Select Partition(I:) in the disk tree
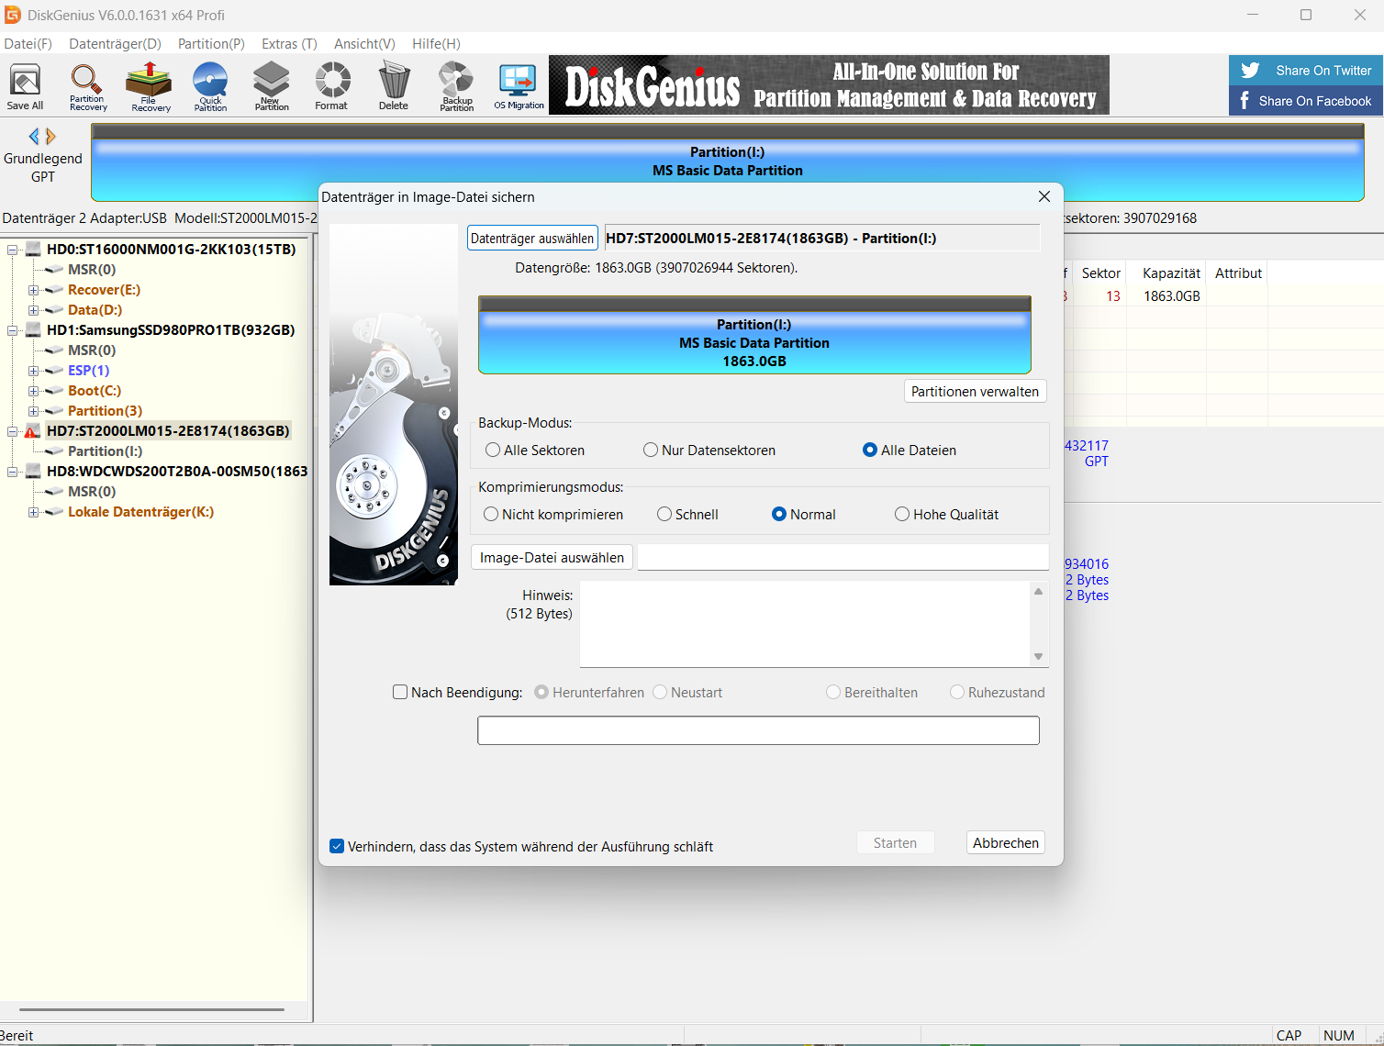Image resolution: width=1384 pixels, height=1046 pixels. click(105, 451)
